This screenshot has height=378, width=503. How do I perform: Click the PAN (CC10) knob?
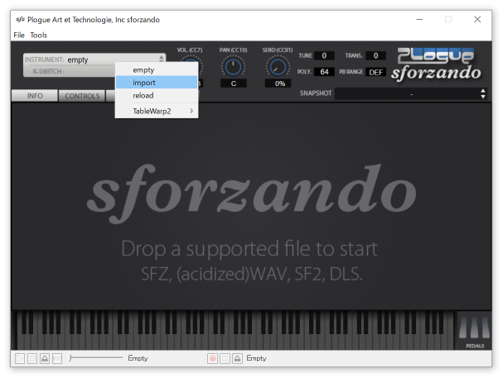[x=233, y=67]
